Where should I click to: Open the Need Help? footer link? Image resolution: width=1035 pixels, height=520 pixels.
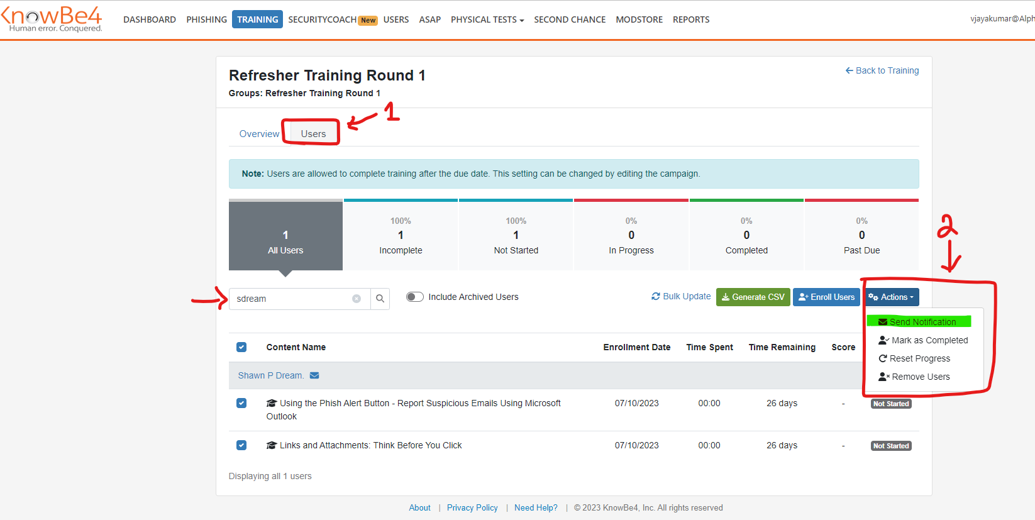coord(536,507)
